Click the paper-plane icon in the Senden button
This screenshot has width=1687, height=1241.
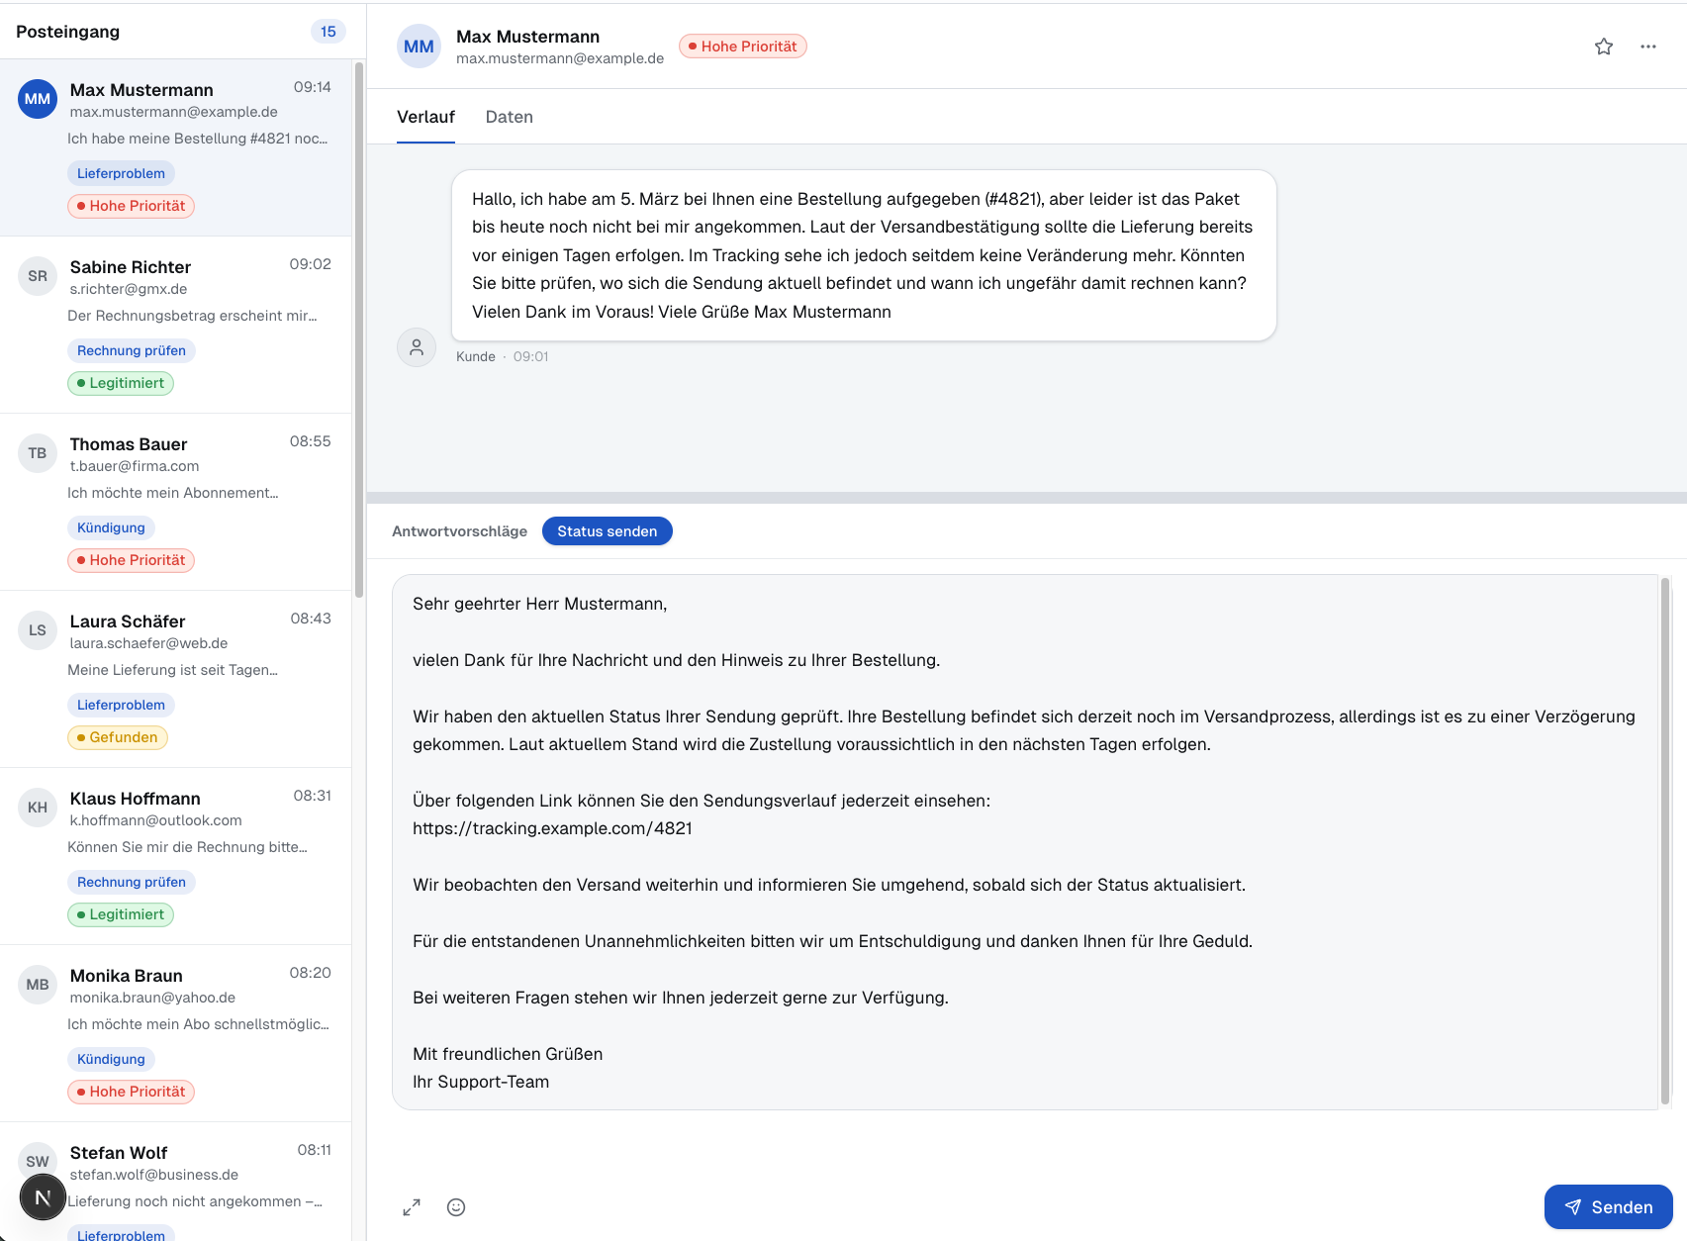pos(1573,1207)
